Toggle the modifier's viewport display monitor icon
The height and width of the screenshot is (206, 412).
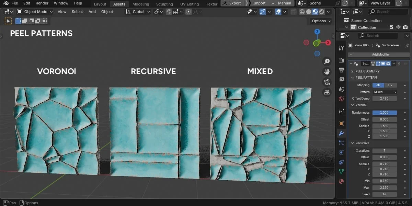click(x=383, y=63)
